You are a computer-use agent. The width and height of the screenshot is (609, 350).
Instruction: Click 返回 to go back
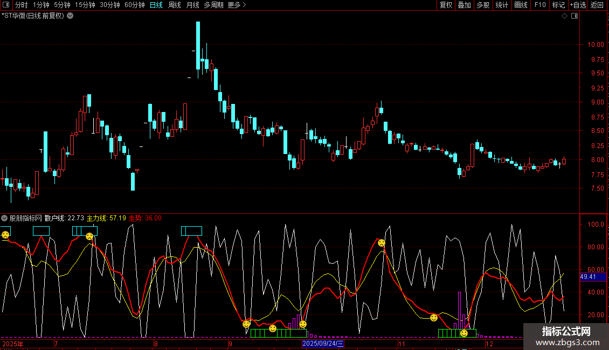tap(597, 5)
